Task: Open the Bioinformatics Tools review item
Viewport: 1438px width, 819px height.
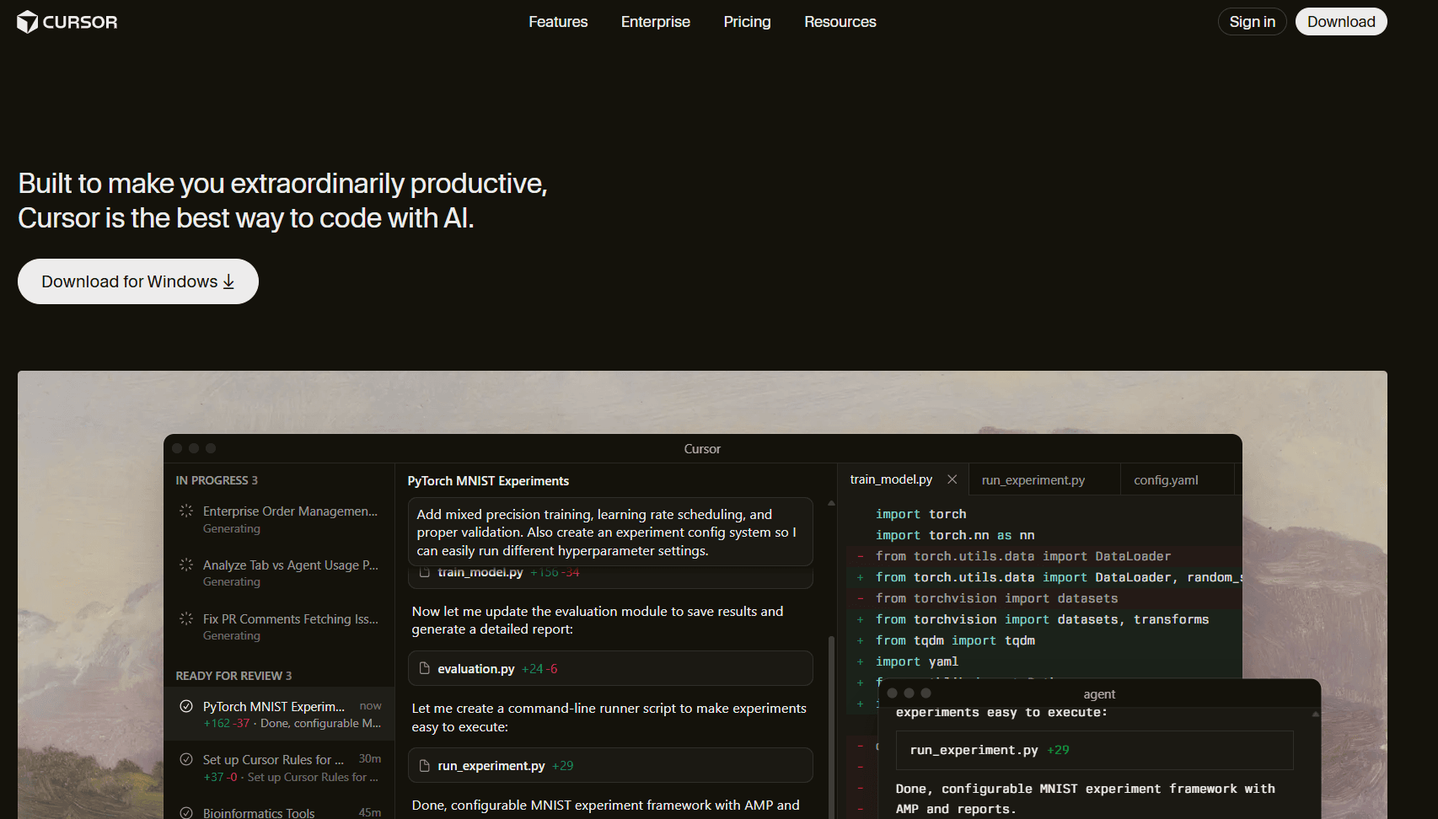Action: 259,812
